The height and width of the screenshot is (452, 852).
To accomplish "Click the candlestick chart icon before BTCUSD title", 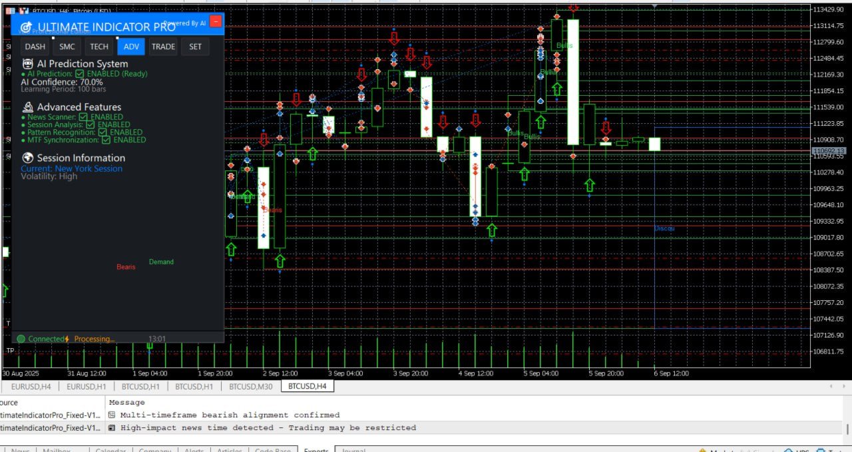I will 24,11.
